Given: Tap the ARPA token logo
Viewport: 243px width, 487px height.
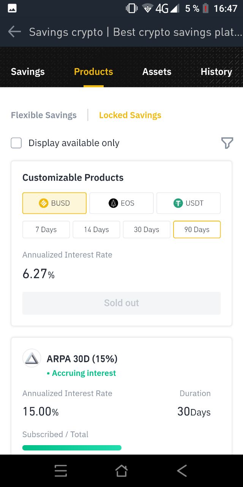Looking at the screenshot, I should [32, 358].
